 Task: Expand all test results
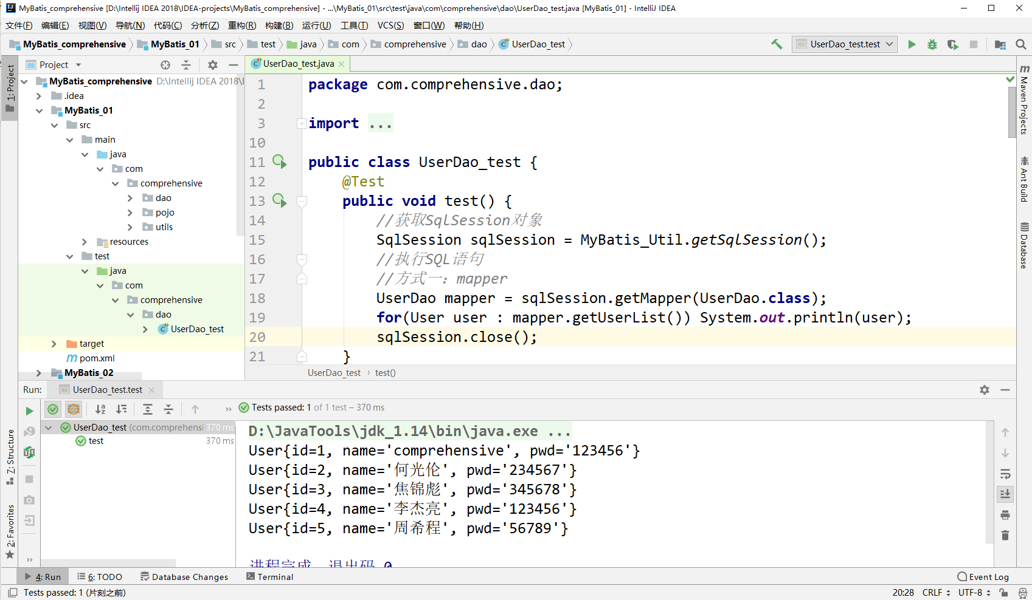tap(148, 409)
